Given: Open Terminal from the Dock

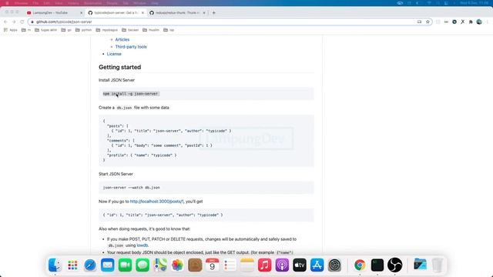Looking at the screenshot, I should click(x=377, y=265).
